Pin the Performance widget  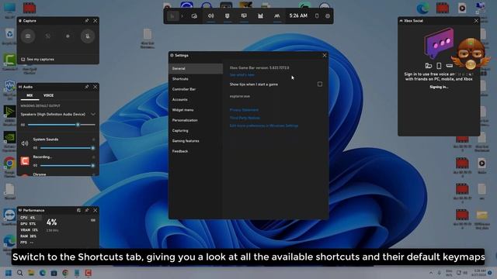pyautogui.click(x=87, y=210)
